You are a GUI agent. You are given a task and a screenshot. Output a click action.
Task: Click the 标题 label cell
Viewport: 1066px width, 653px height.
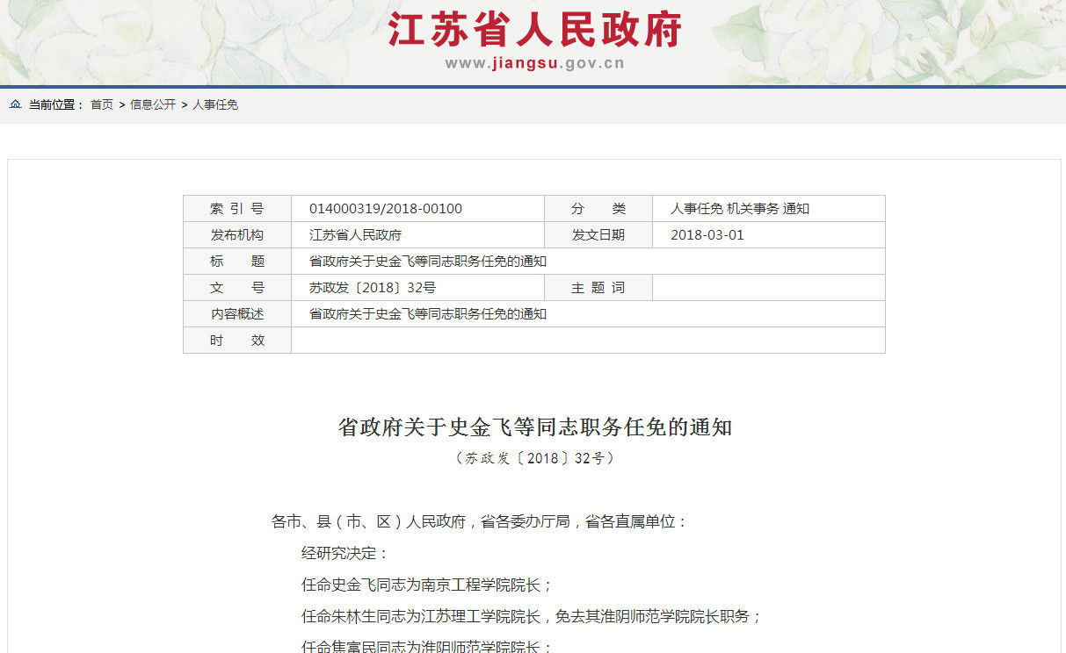(237, 262)
